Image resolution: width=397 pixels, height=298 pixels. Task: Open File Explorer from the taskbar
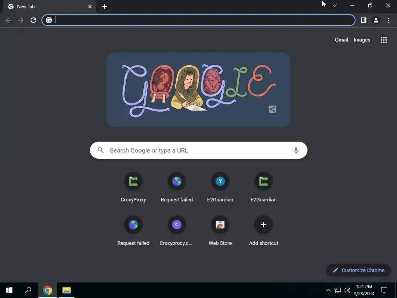click(x=67, y=290)
